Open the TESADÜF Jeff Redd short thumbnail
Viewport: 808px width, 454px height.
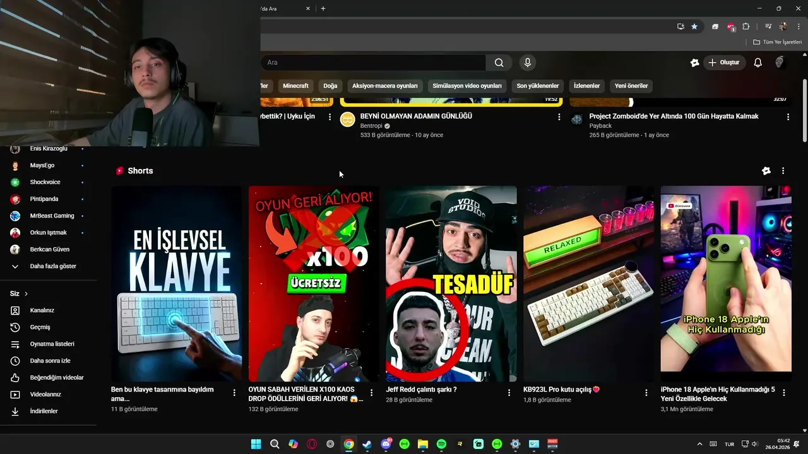pyautogui.click(x=451, y=284)
